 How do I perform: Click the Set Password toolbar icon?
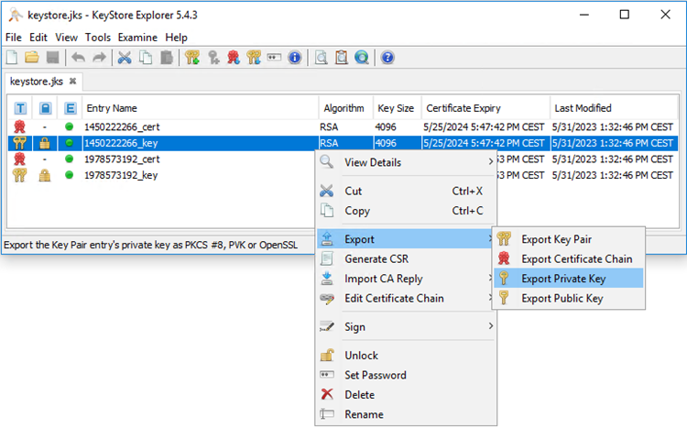pyautogui.click(x=274, y=58)
